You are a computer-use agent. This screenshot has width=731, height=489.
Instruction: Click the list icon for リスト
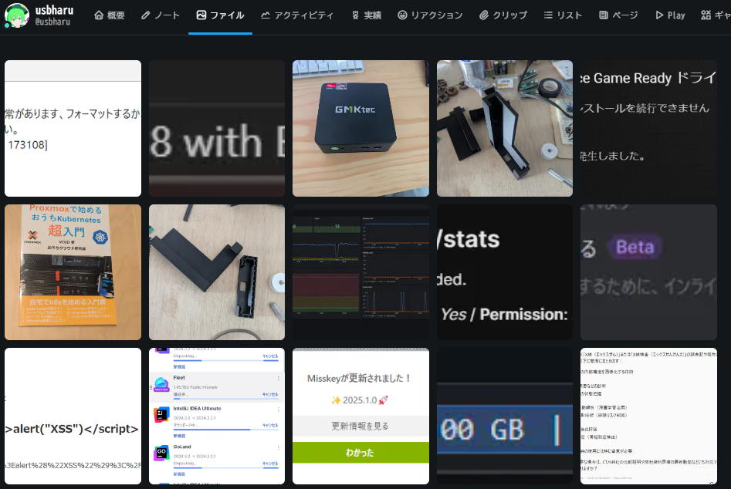click(548, 15)
